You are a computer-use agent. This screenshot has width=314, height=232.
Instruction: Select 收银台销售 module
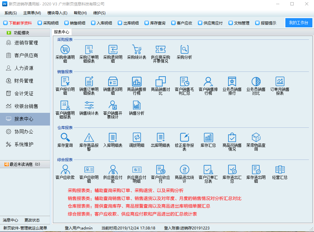[25, 106]
